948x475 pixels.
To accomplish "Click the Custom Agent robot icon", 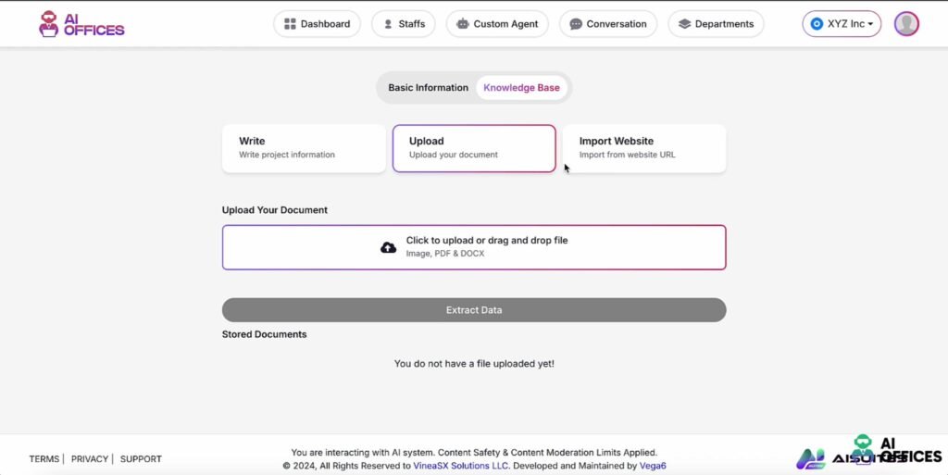I will pos(462,24).
